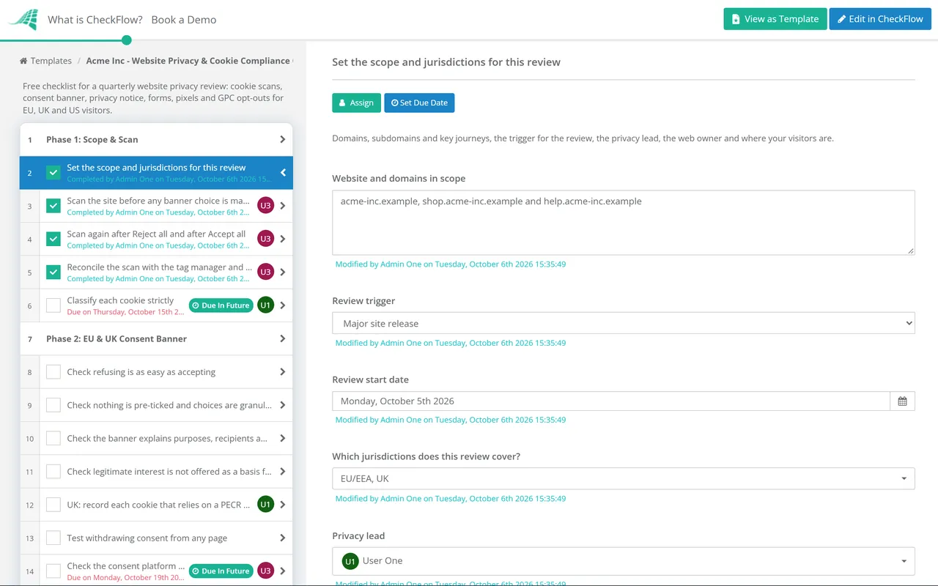Click the text area resize handle corner
Screen dimensions: 938x586
[910, 251]
